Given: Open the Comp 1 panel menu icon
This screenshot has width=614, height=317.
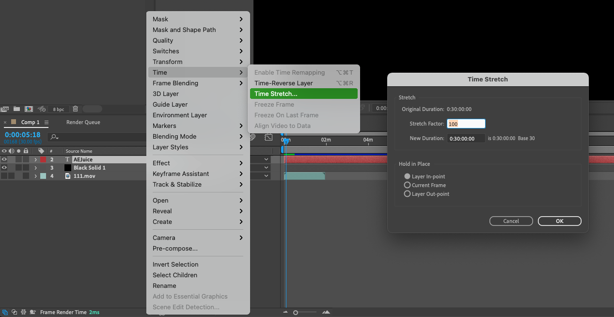Looking at the screenshot, I should (47, 123).
